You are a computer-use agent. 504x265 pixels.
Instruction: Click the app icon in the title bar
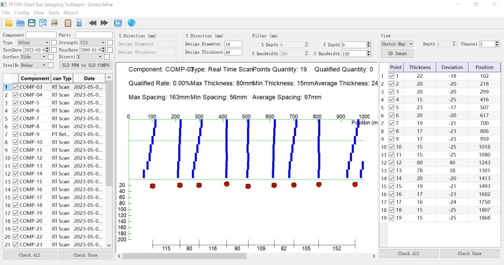(4, 4)
